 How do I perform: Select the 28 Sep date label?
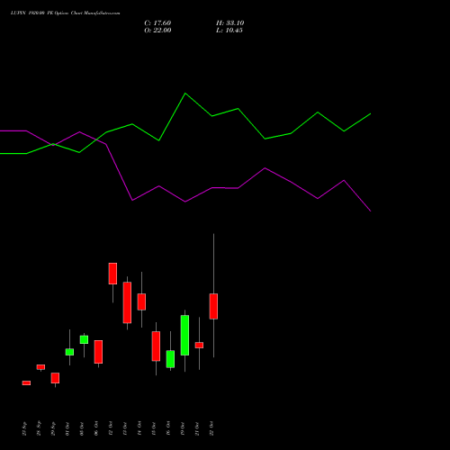point(39,428)
